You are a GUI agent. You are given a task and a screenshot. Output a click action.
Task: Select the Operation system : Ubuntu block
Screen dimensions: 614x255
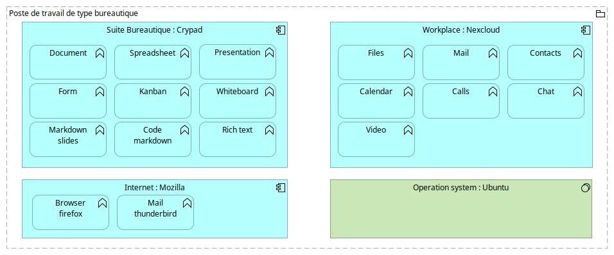tap(461, 208)
